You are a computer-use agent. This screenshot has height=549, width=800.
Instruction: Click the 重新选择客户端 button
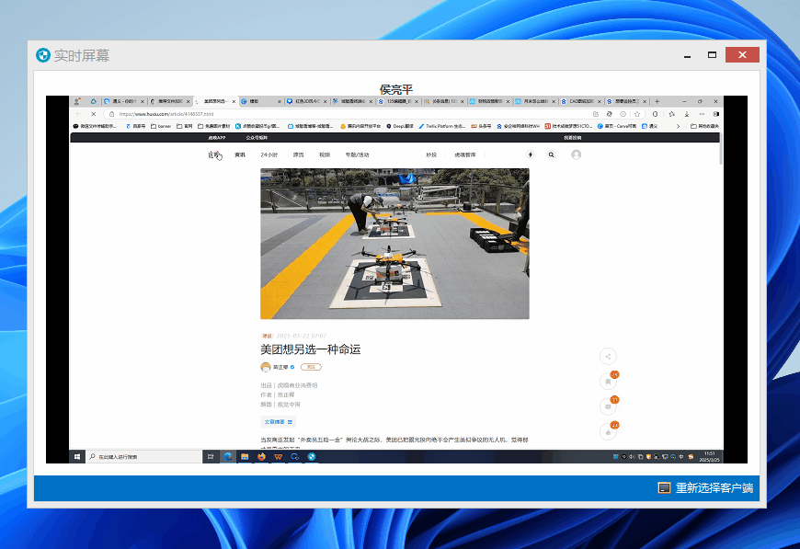click(x=706, y=488)
